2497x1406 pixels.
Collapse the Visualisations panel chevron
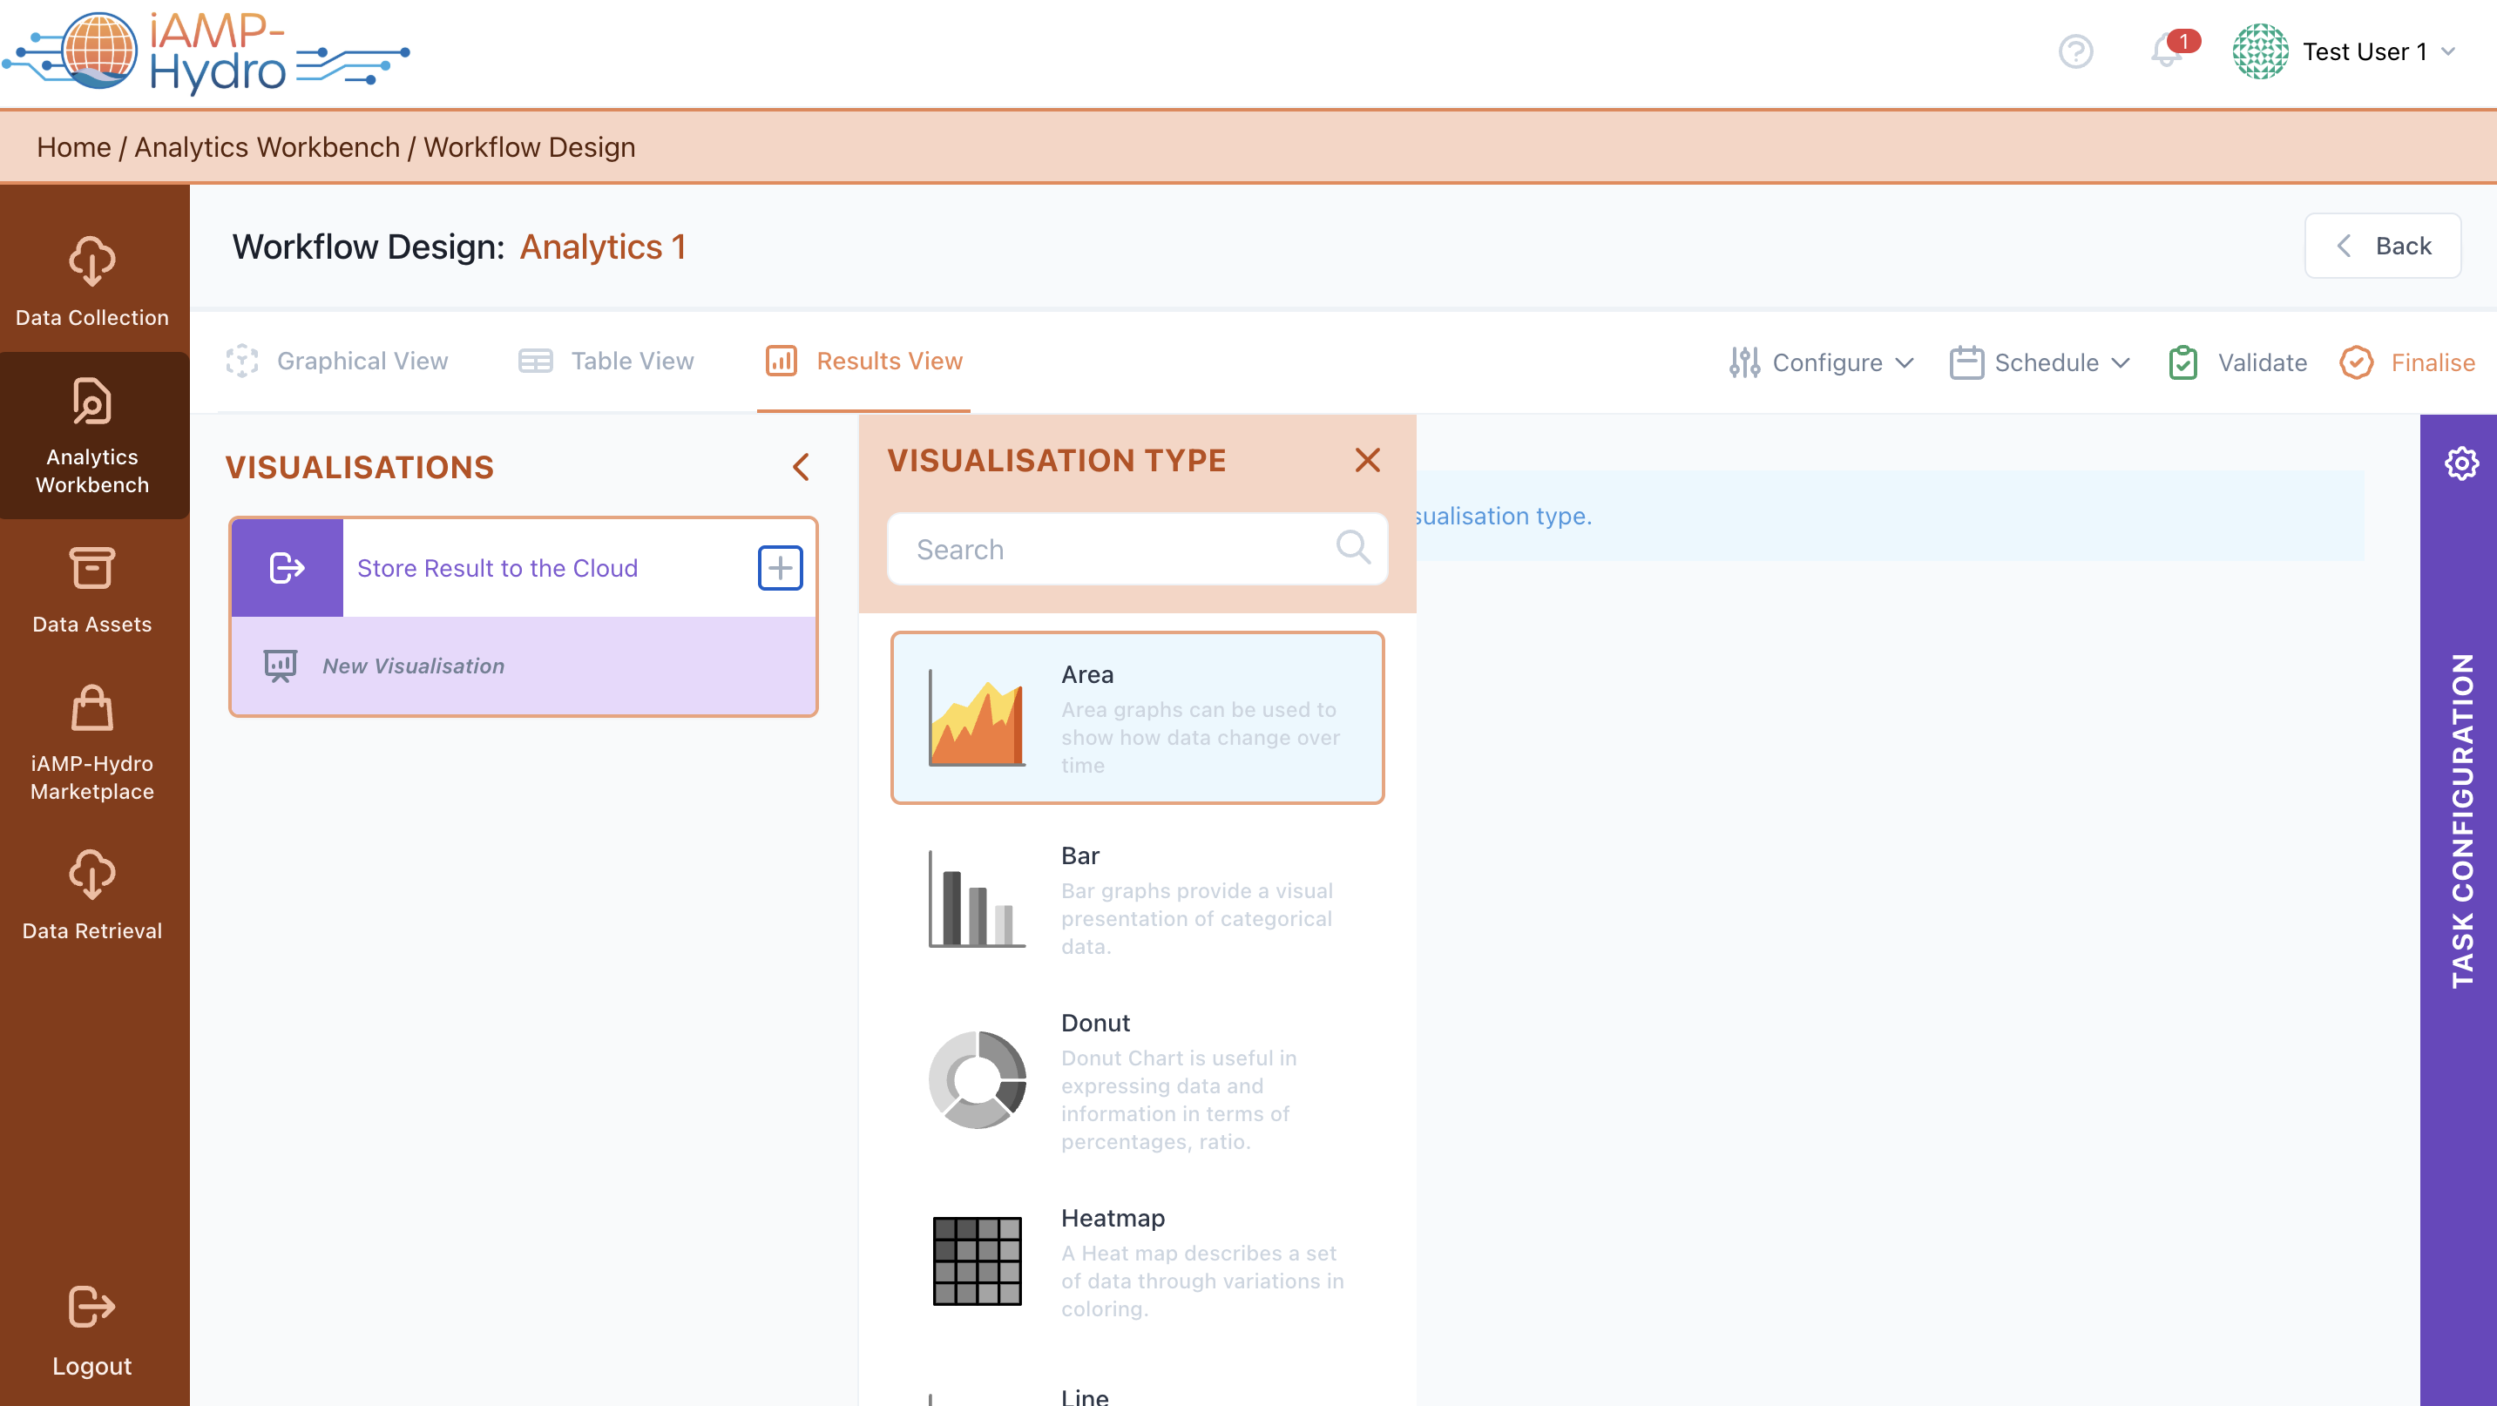tap(801, 467)
